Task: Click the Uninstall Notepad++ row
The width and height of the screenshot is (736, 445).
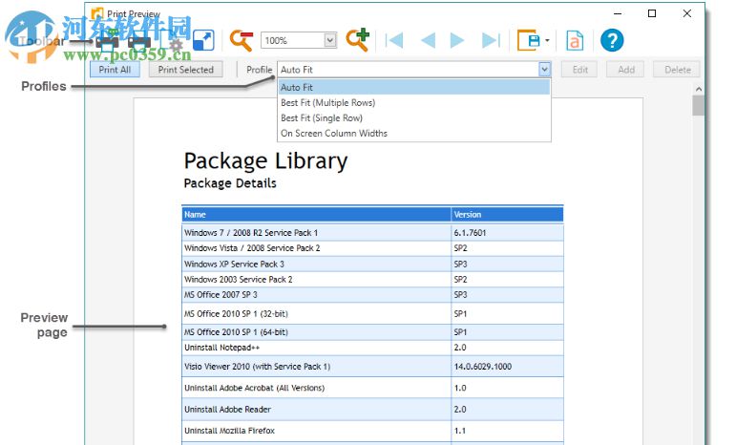Action: (372, 348)
